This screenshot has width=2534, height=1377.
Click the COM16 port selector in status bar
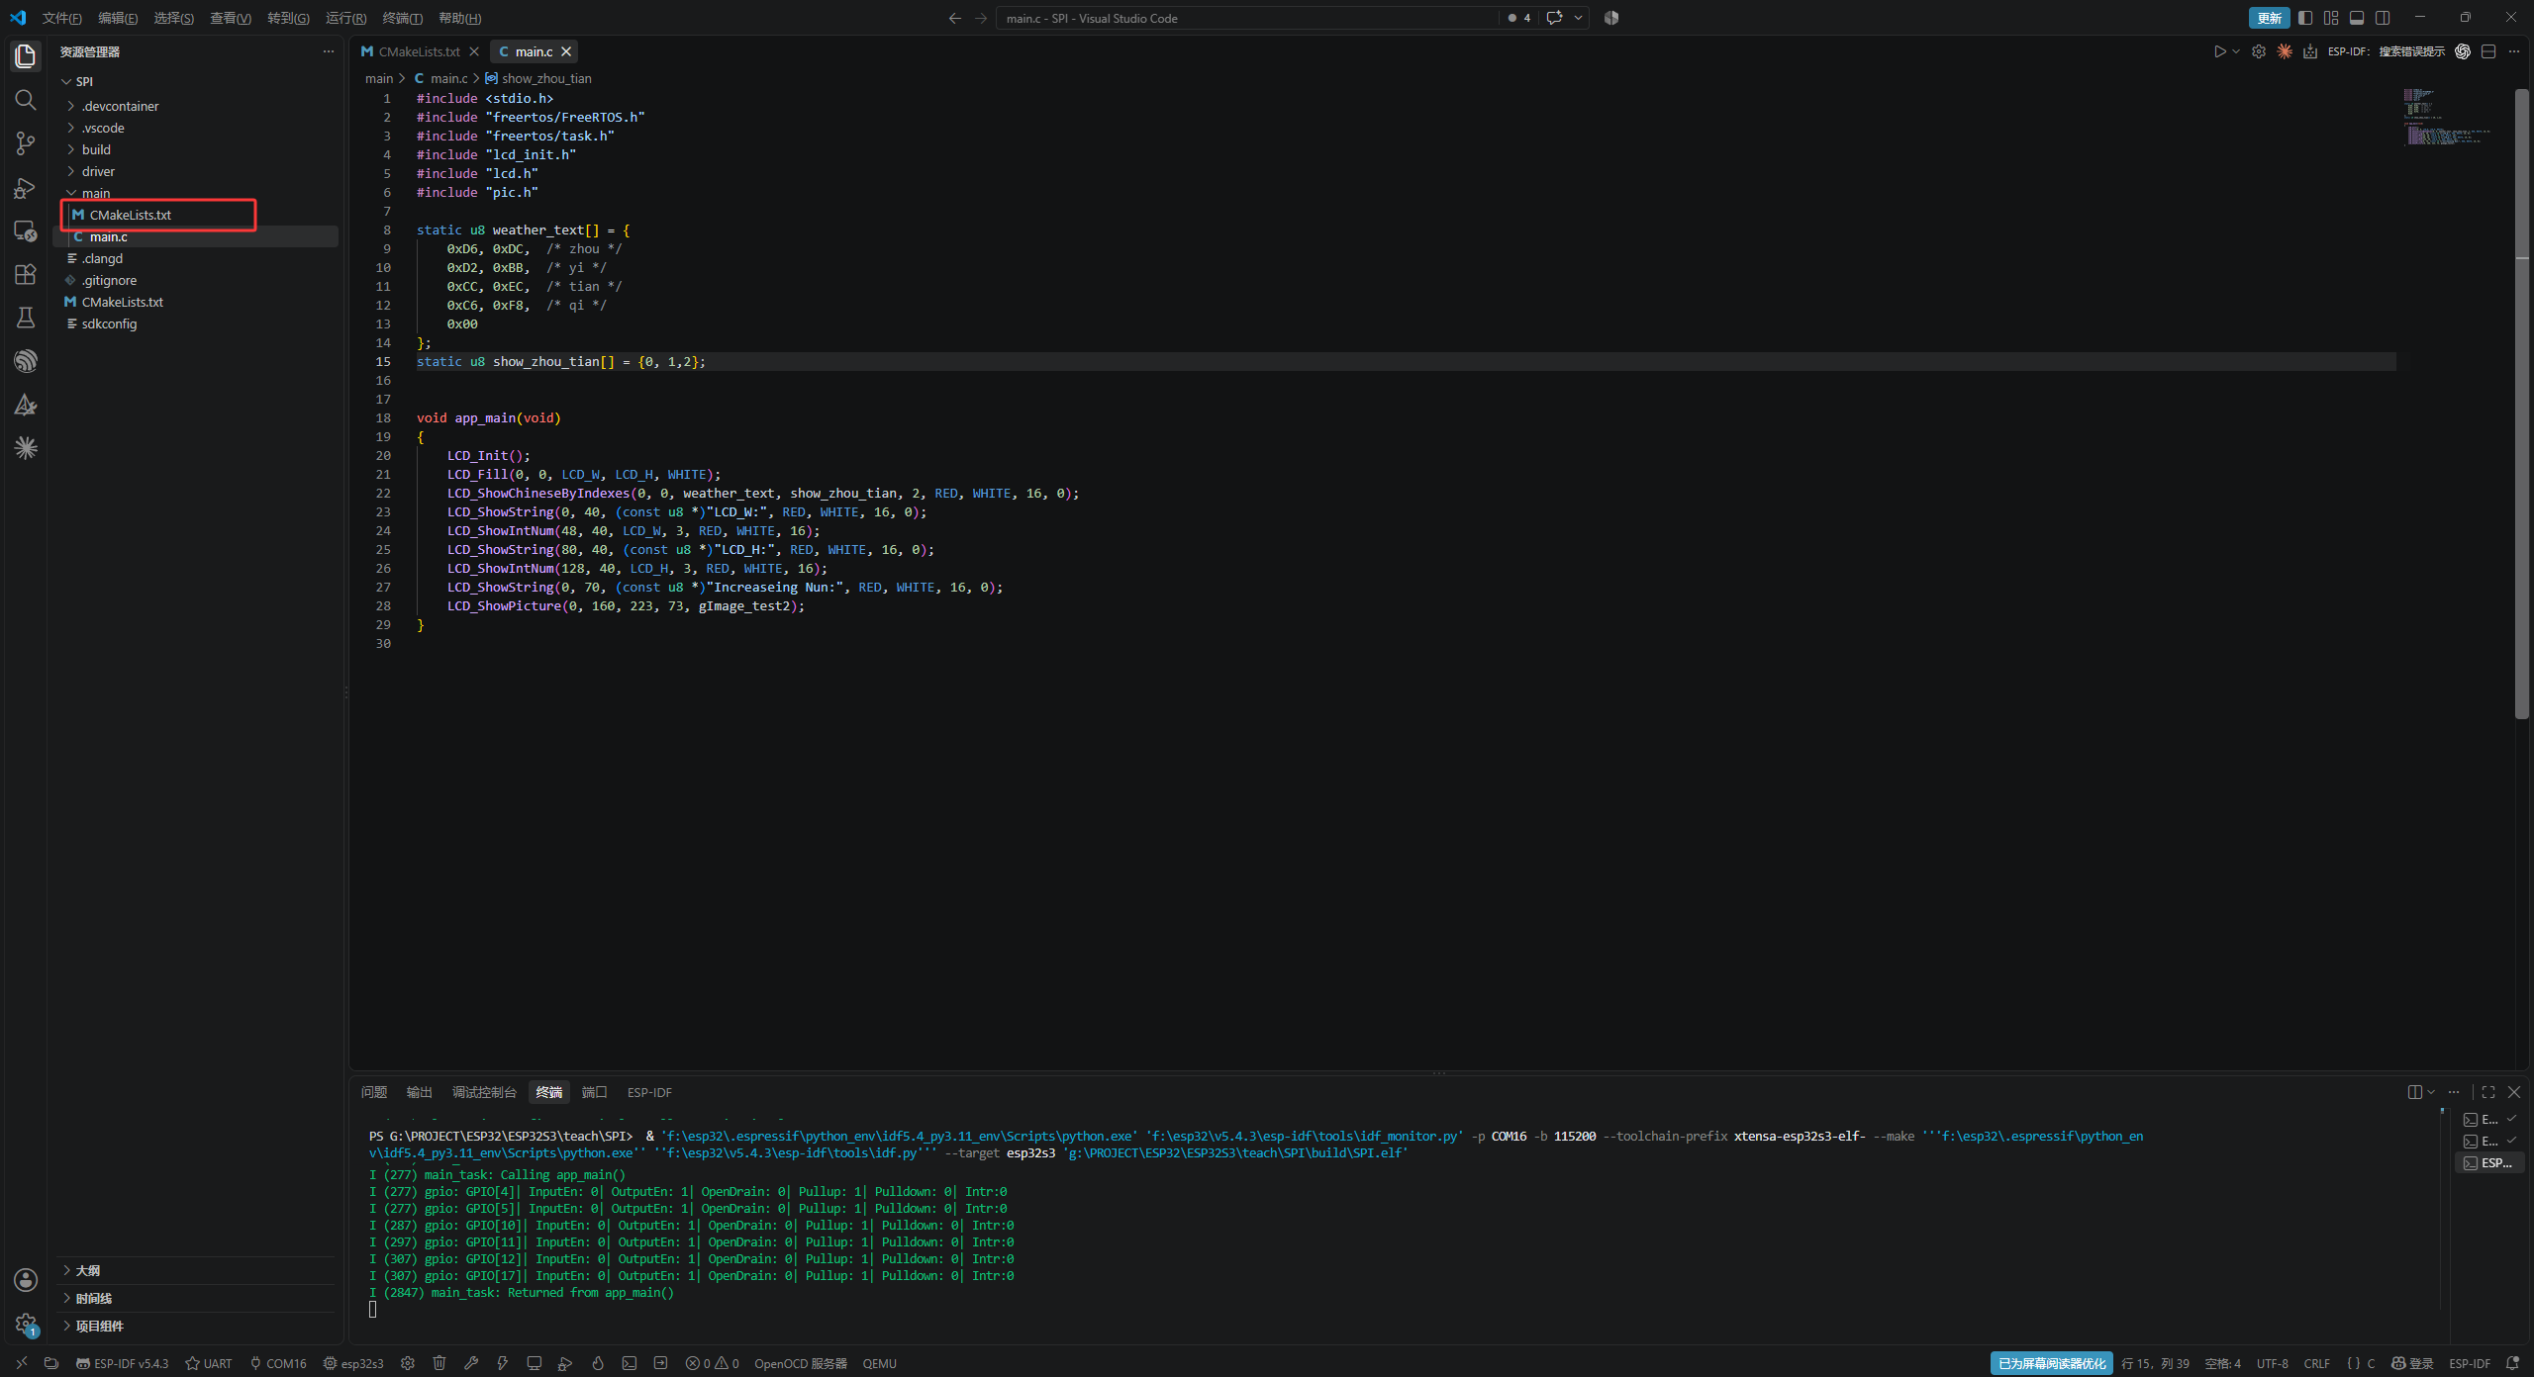[x=278, y=1363]
